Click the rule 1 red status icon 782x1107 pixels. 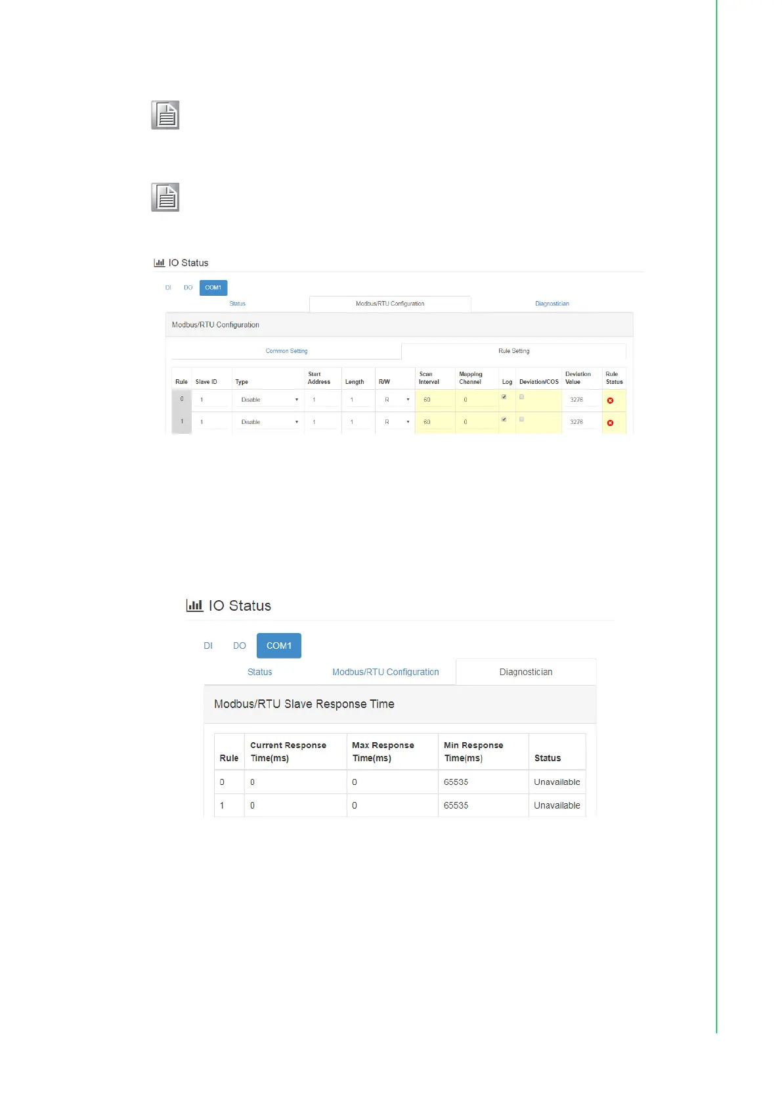pos(610,423)
